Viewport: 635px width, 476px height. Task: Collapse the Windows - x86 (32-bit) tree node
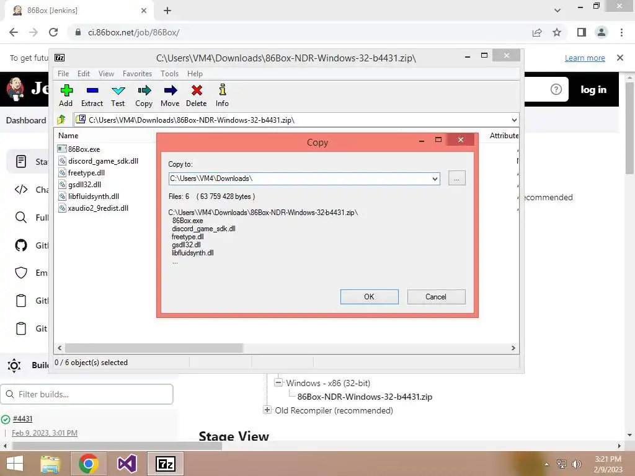(278, 382)
